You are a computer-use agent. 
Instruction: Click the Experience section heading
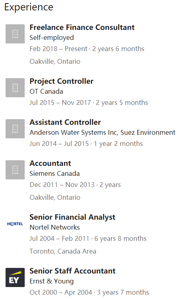coord(29,8)
